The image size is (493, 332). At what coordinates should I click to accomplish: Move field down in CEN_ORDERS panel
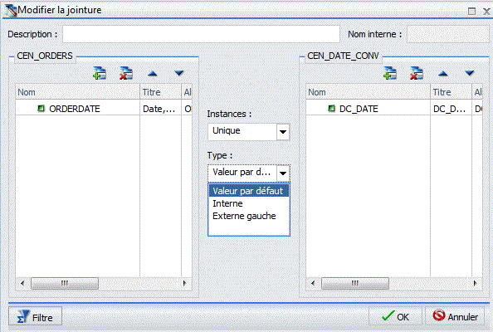pos(179,74)
